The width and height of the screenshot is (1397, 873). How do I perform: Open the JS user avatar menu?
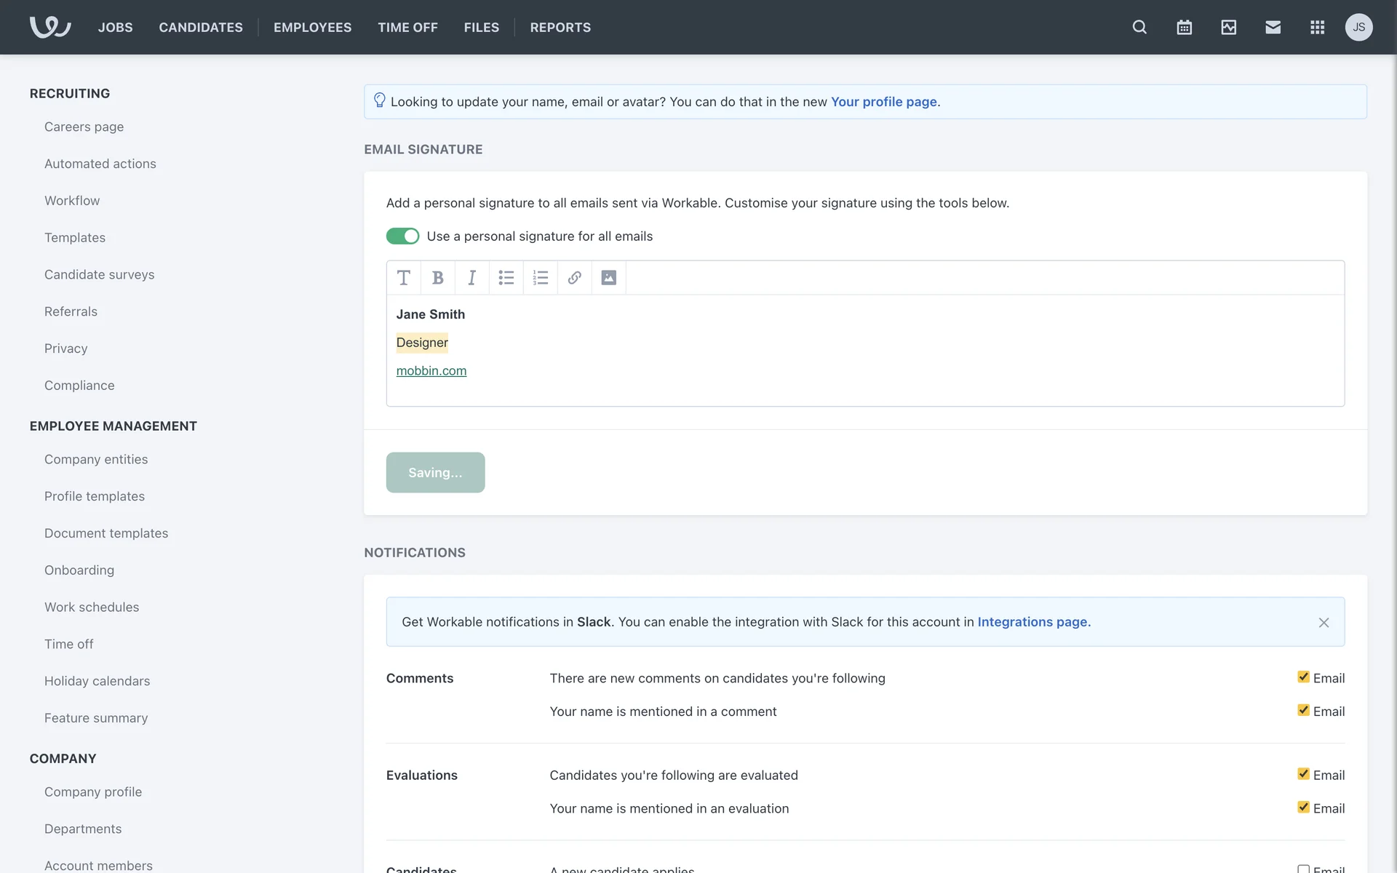click(x=1358, y=28)
